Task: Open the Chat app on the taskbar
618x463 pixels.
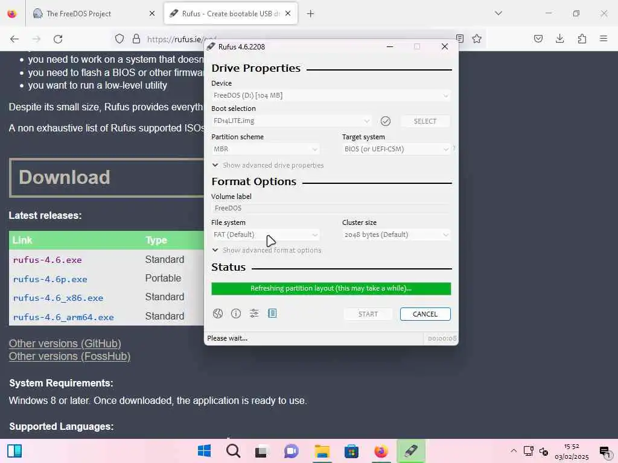Action: 291,451
